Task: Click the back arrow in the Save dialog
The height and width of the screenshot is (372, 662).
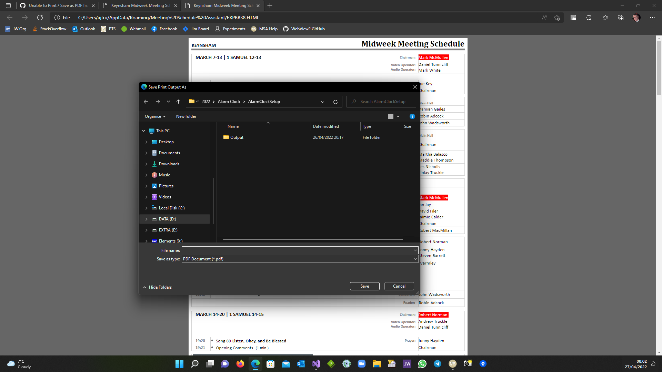Action: (146, 101)
